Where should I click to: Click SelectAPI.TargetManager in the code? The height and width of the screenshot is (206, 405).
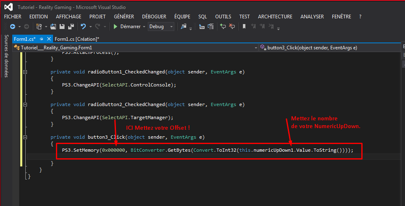click(x=135, y=117)
